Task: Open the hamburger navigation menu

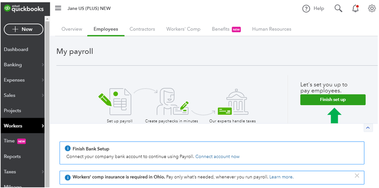Action: 58,8
